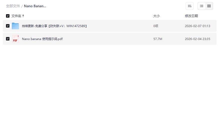The height and width of the screenshot is (123, 219).
Task: Select the 57.7M size cell
Action: (158, 39)
